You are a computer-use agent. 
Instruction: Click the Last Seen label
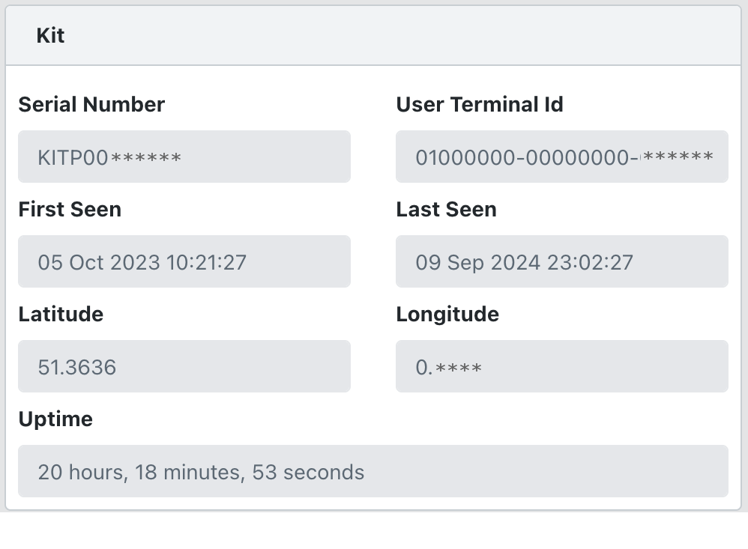click(446, 209)
